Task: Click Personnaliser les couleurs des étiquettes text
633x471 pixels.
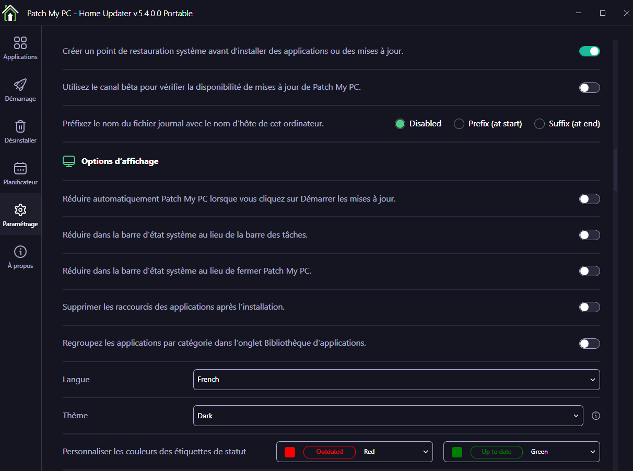Action: 155,452
